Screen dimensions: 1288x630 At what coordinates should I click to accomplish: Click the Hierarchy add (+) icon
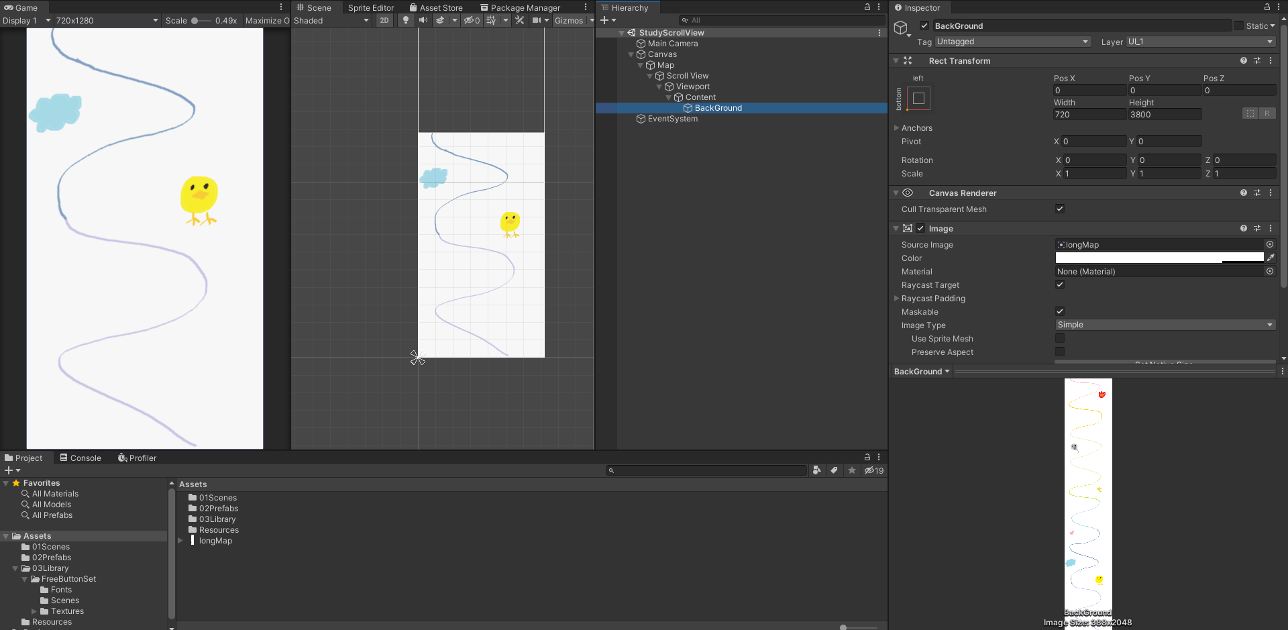(x=604, y=20)
